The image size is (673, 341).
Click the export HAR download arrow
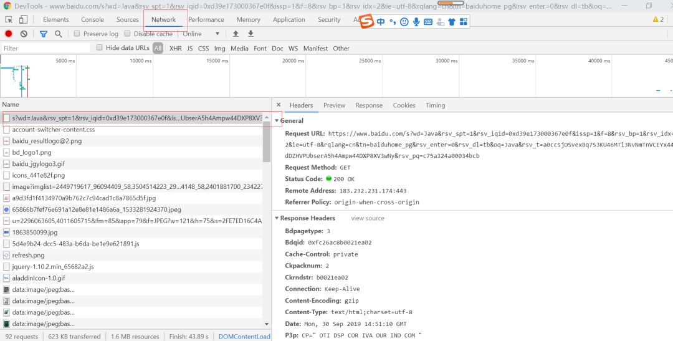click(251, 34)
